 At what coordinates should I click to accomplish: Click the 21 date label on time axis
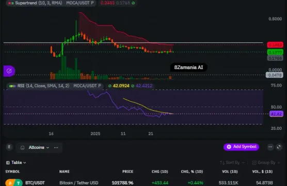pyautogui.click(x=151, y=134)
